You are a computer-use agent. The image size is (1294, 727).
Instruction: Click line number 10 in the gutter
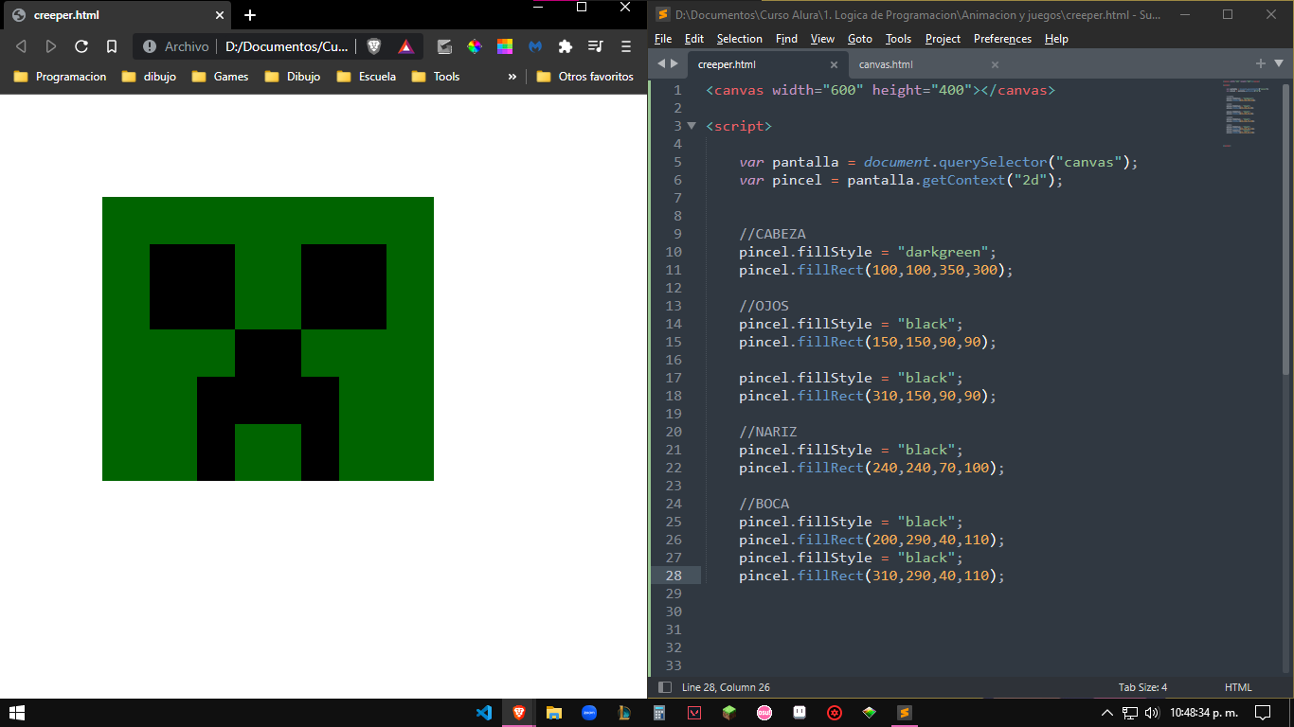click(674, 252)
